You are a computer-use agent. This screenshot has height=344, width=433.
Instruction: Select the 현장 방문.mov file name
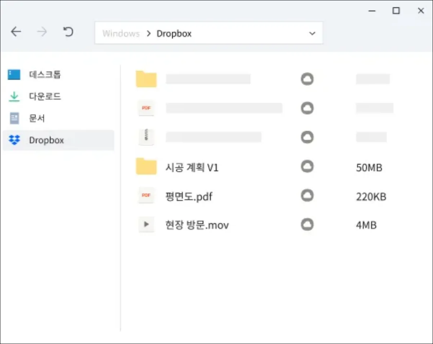(197, 225)
